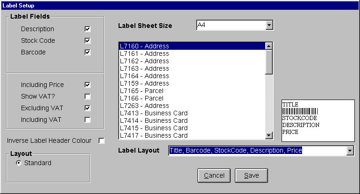360x194 pixels.
Task: Enable Inverse Label Header Colour checkbox
Action: tap(101, 140)
